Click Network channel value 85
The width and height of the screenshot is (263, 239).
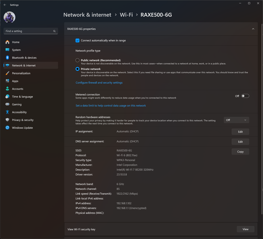click(118, 189)
